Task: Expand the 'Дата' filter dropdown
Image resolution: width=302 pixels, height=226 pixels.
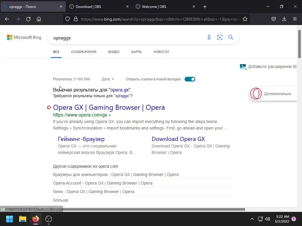Action: (x=108, y=79)
